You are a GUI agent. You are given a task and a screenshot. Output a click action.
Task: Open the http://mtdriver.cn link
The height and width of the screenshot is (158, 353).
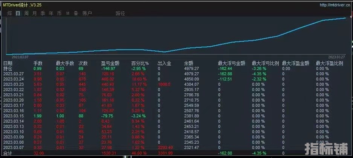(335, 5)
